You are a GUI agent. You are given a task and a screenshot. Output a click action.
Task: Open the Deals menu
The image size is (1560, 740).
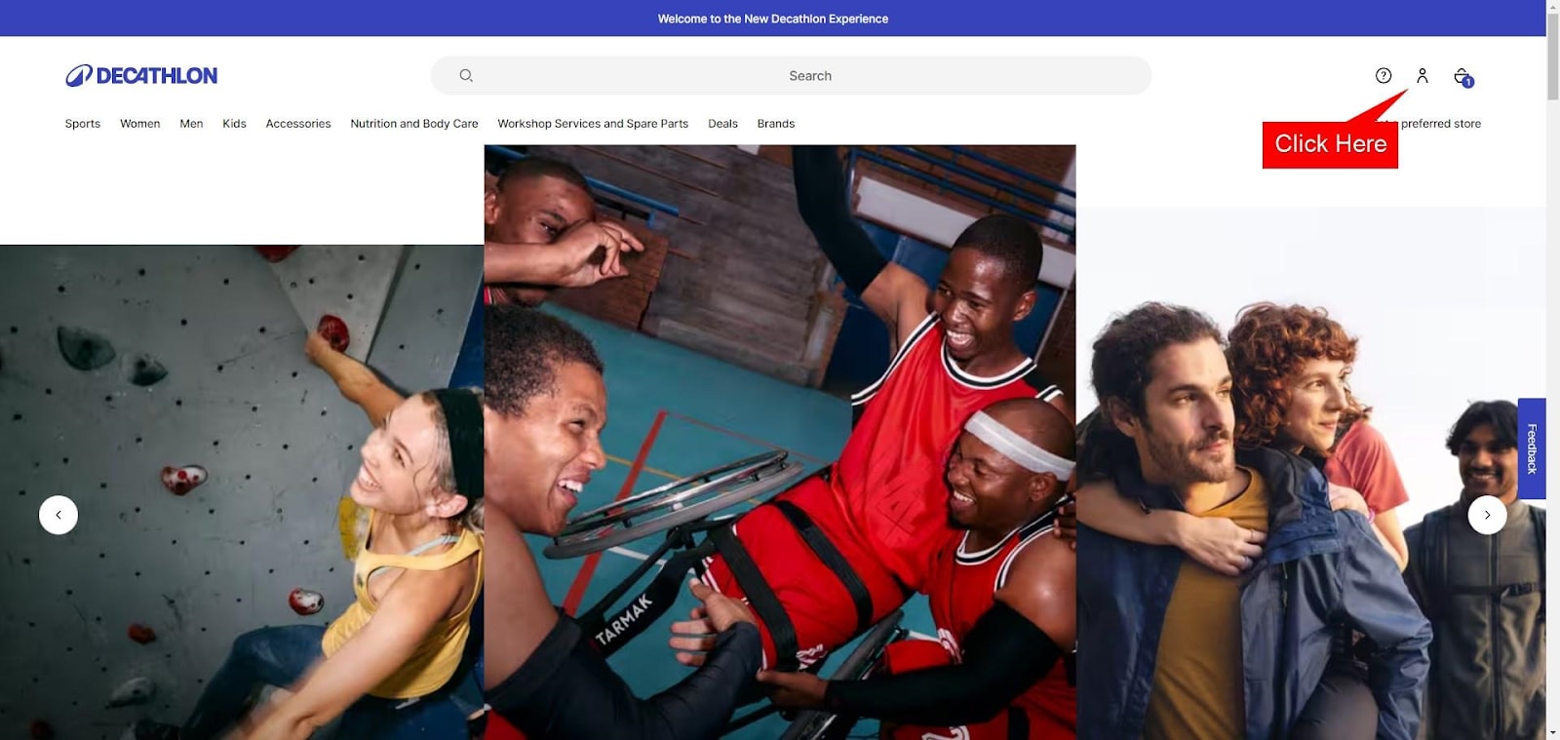point(722,124)
